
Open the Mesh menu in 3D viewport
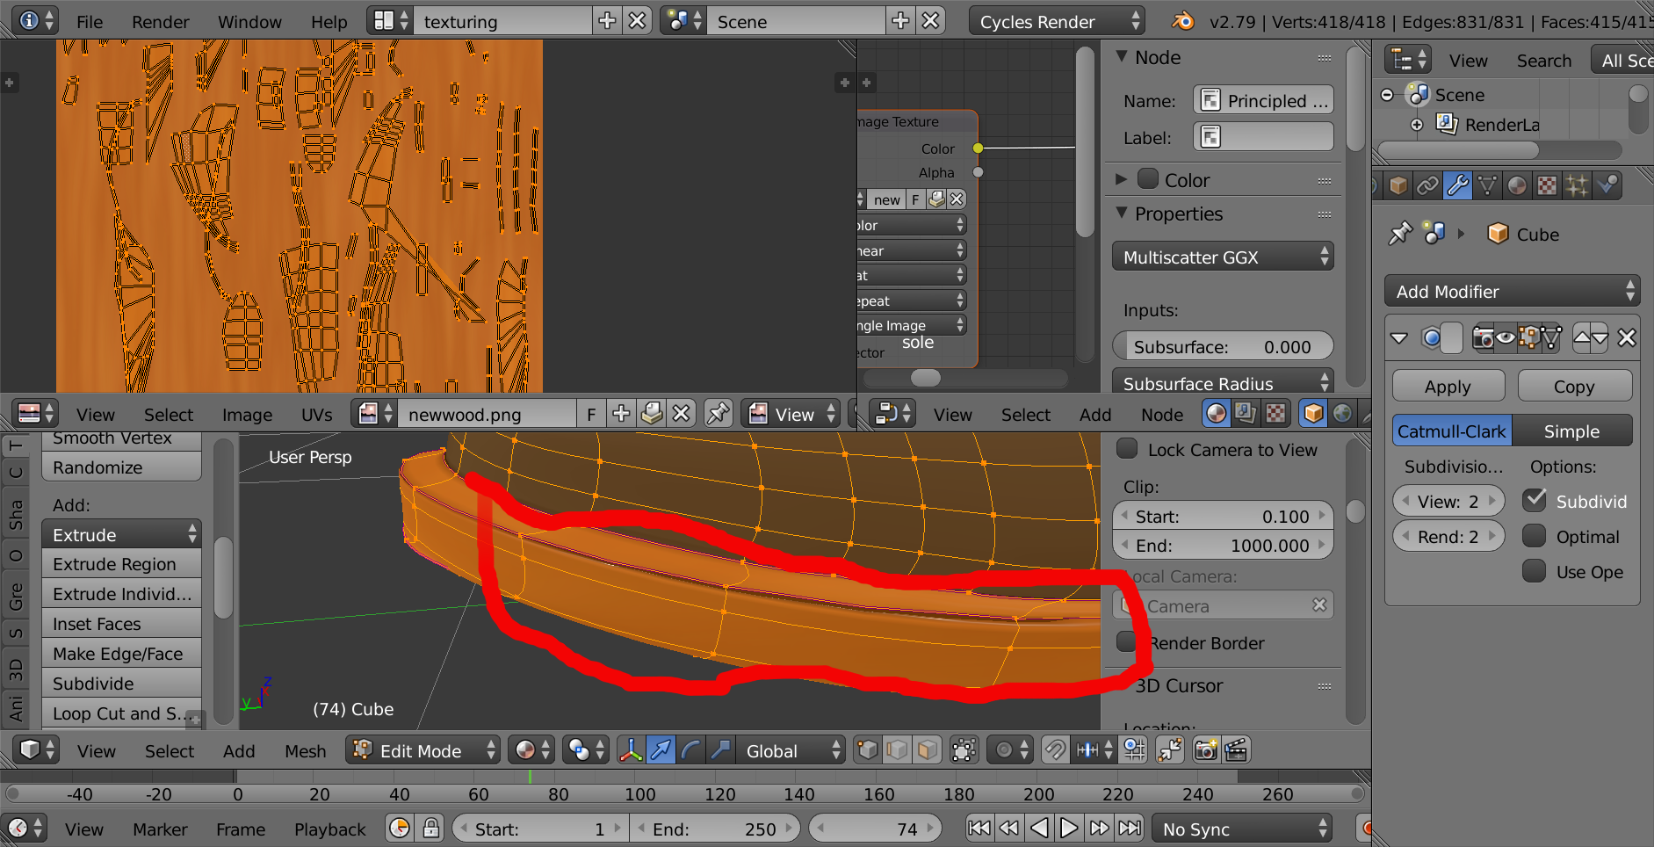pos(306,750)
